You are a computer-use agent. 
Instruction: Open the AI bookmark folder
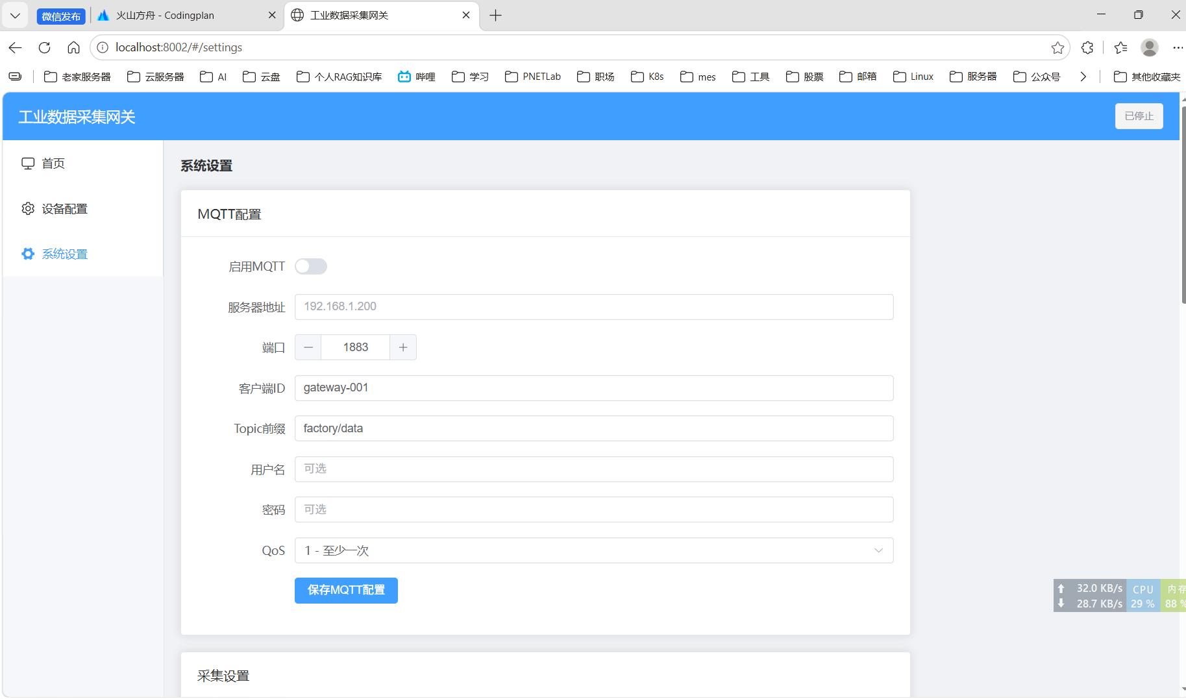(x=214, y=77)
